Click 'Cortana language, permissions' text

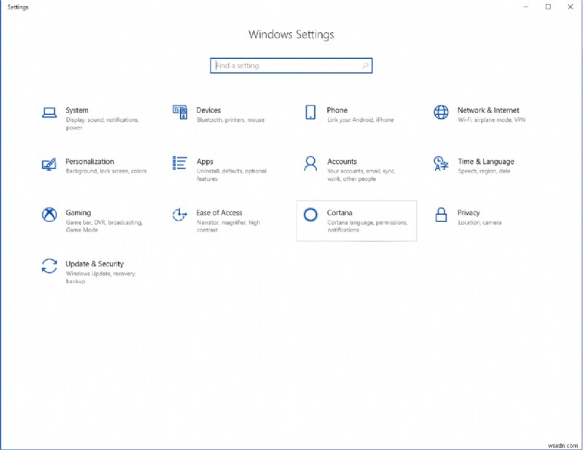click(367, 222)
